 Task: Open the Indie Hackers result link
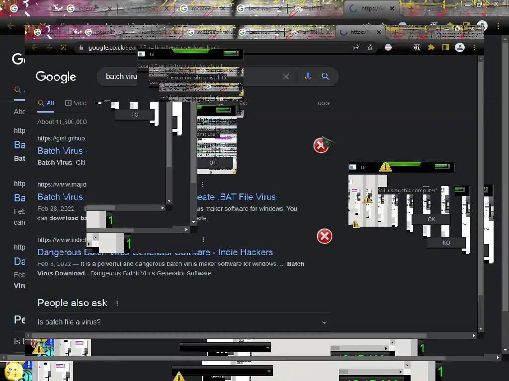155,253
